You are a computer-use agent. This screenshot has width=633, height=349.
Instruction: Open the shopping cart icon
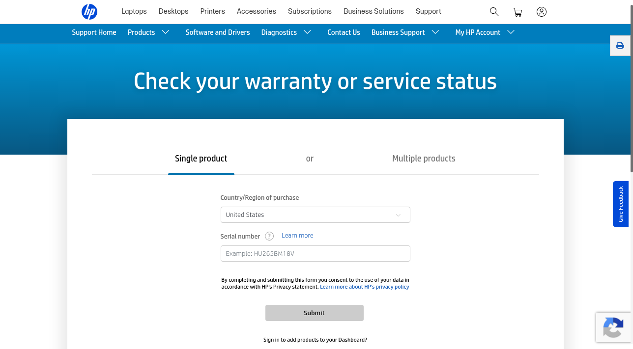click(518, 12)
